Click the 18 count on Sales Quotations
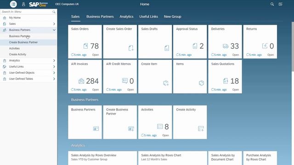The height and width of the screenshot is (165, 294). pos(234,81)
